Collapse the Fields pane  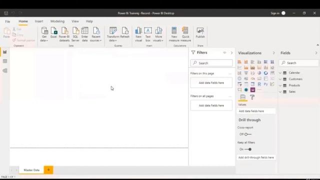pos(316,53)
